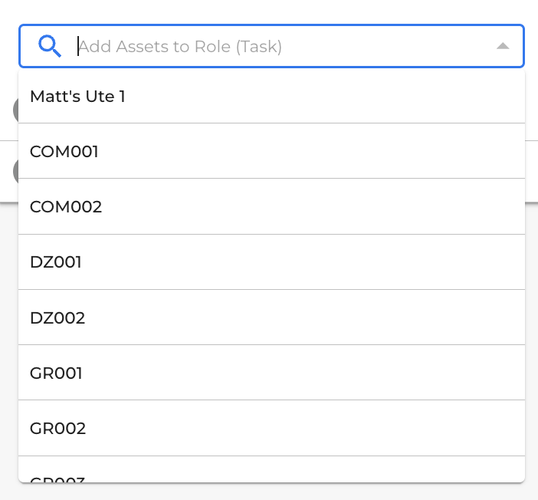Choose the COM001 asset option

point(271,151)
